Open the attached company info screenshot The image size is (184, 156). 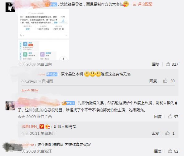(x=43, y=35)
